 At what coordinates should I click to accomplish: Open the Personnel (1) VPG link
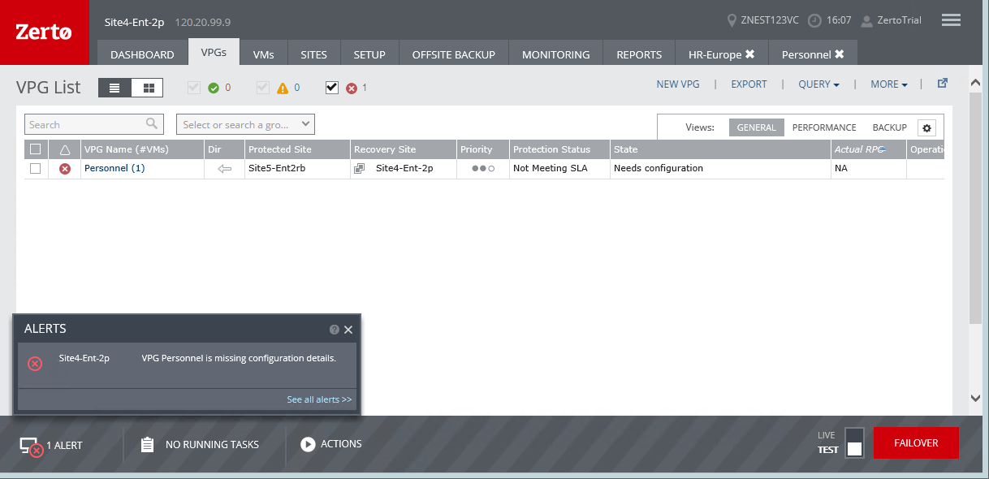pos(114,168)
